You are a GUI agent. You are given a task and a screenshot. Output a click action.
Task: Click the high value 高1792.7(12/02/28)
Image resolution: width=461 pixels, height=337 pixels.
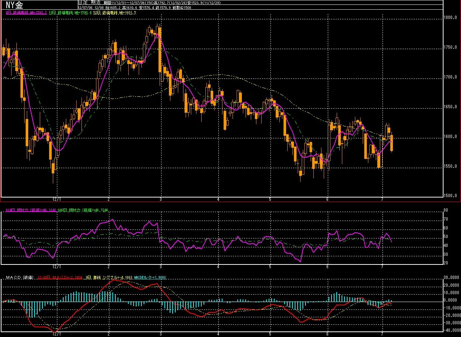click(x=170, y=3)
